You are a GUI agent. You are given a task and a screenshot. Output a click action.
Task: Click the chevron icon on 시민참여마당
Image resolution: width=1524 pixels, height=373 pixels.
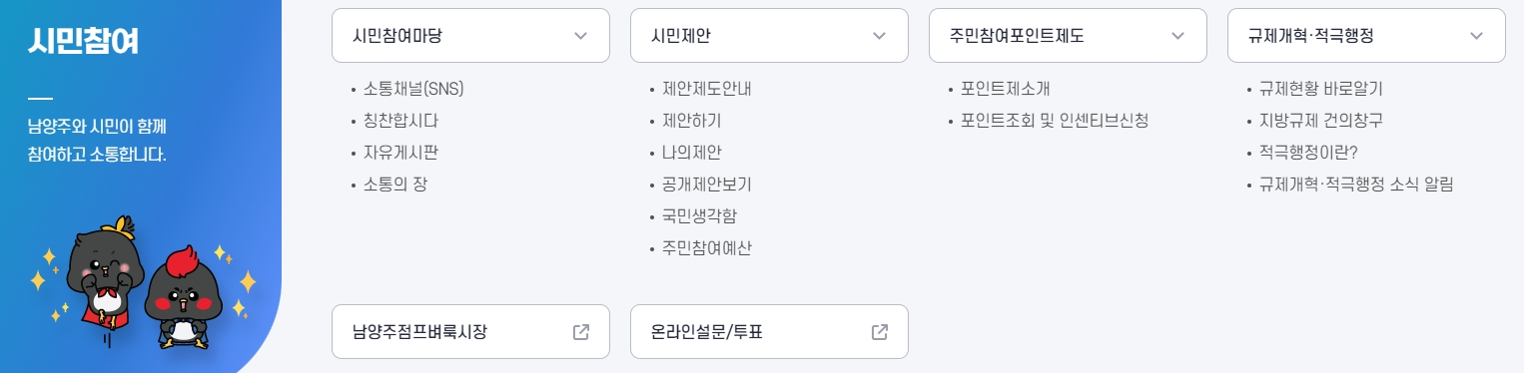pos(581,36)
